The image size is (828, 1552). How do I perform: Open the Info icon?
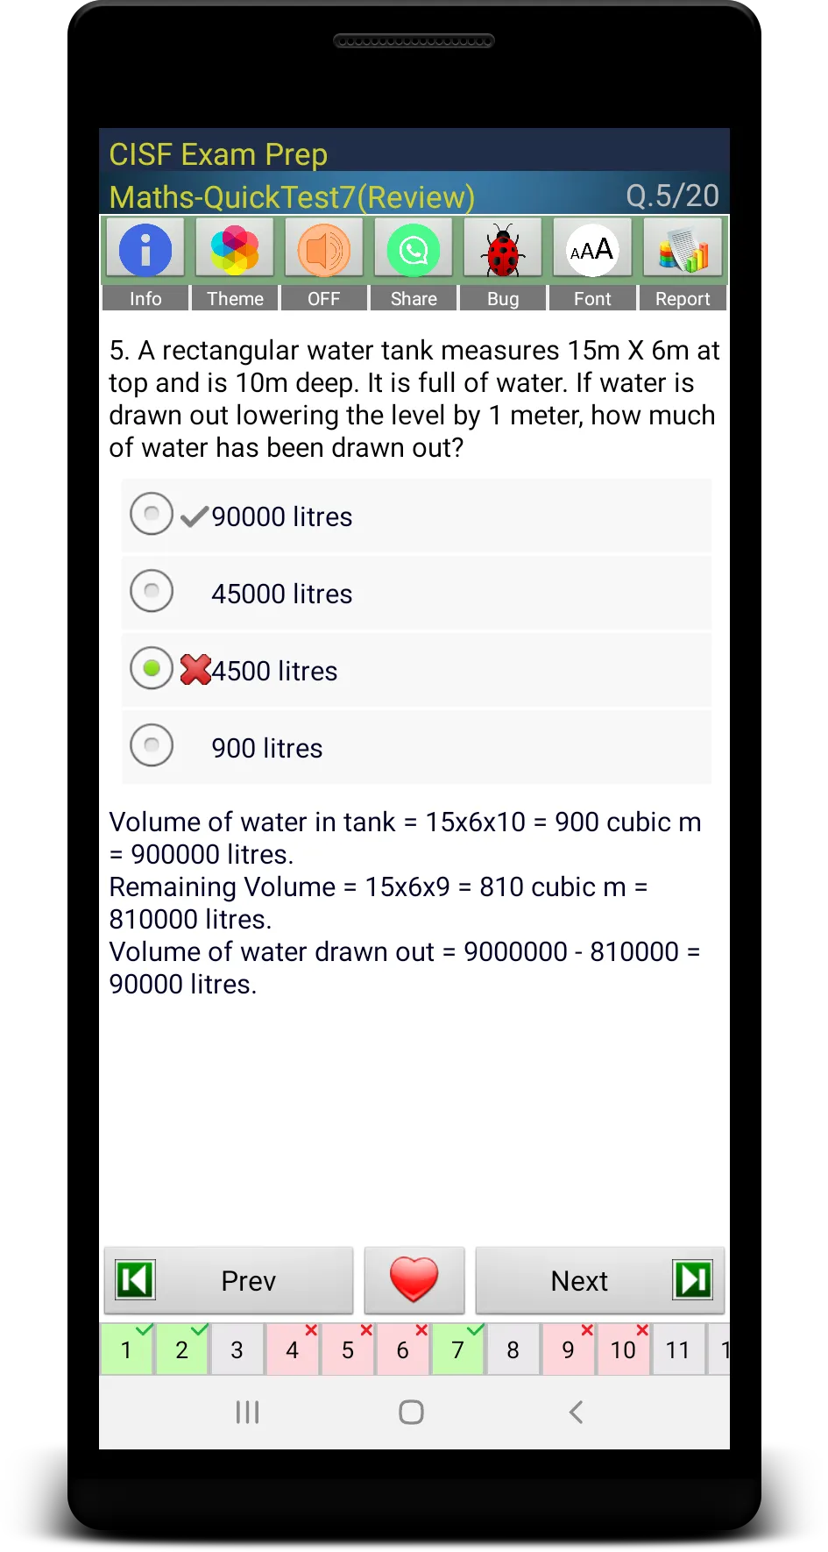(145, 250)
